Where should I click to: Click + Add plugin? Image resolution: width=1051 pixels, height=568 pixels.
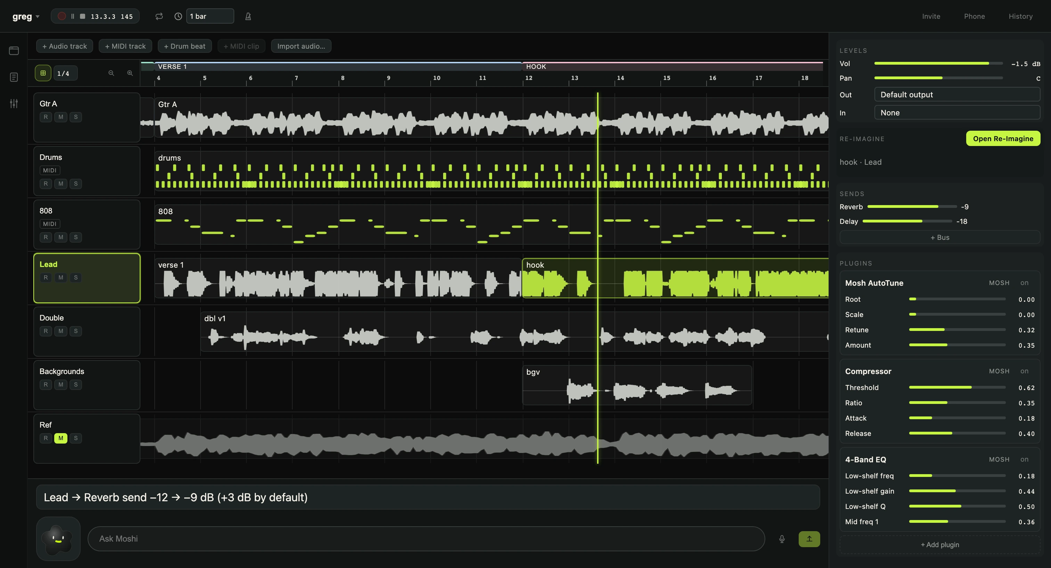(x=940, y=545)
